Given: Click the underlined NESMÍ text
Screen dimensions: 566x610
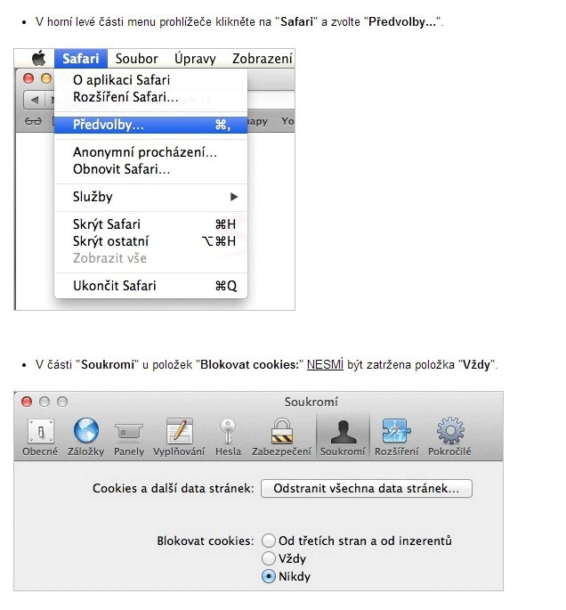Looking at the screenshot, I should 325,364.
